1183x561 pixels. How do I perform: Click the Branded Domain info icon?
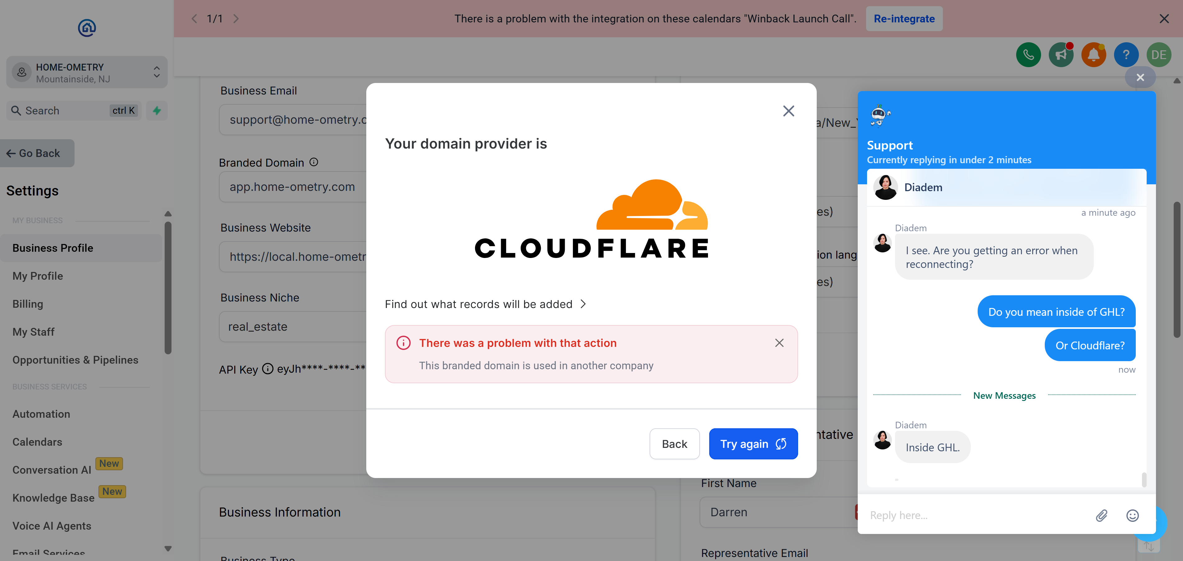[x=314, y=162]
